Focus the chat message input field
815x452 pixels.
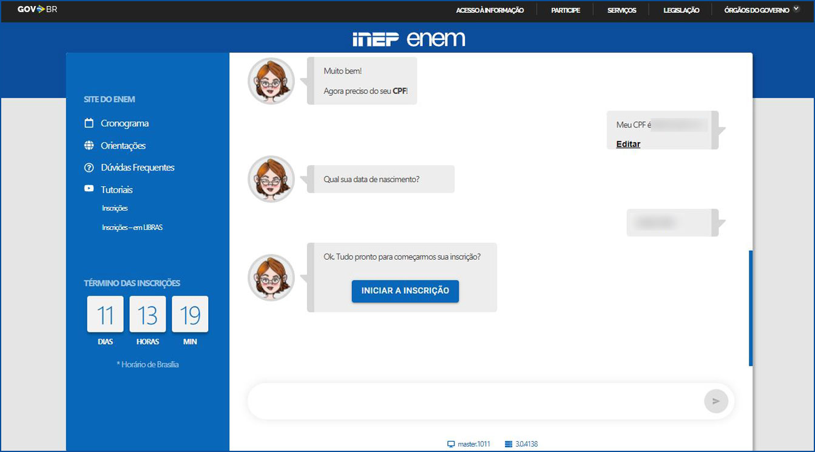point(473,401)
